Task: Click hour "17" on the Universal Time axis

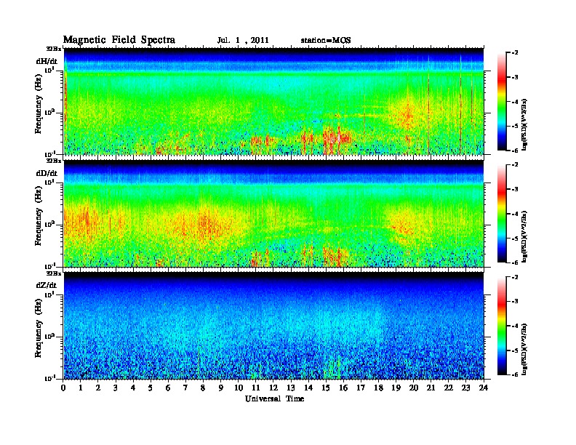Action: [x=361, y=388]
